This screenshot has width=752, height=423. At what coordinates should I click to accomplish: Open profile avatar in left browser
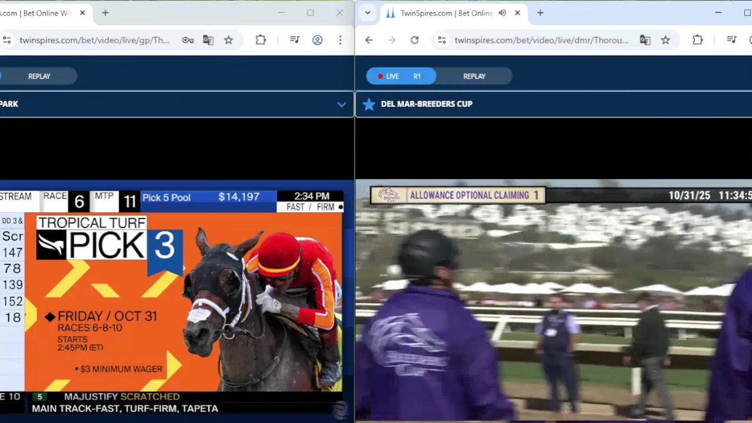click(317, 40)
